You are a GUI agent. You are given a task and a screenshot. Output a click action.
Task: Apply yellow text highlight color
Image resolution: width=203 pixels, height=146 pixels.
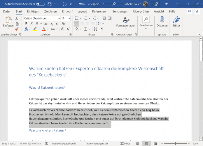coord(35,29)
